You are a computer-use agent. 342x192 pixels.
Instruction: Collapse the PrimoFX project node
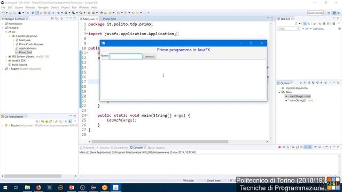[3, 28]
